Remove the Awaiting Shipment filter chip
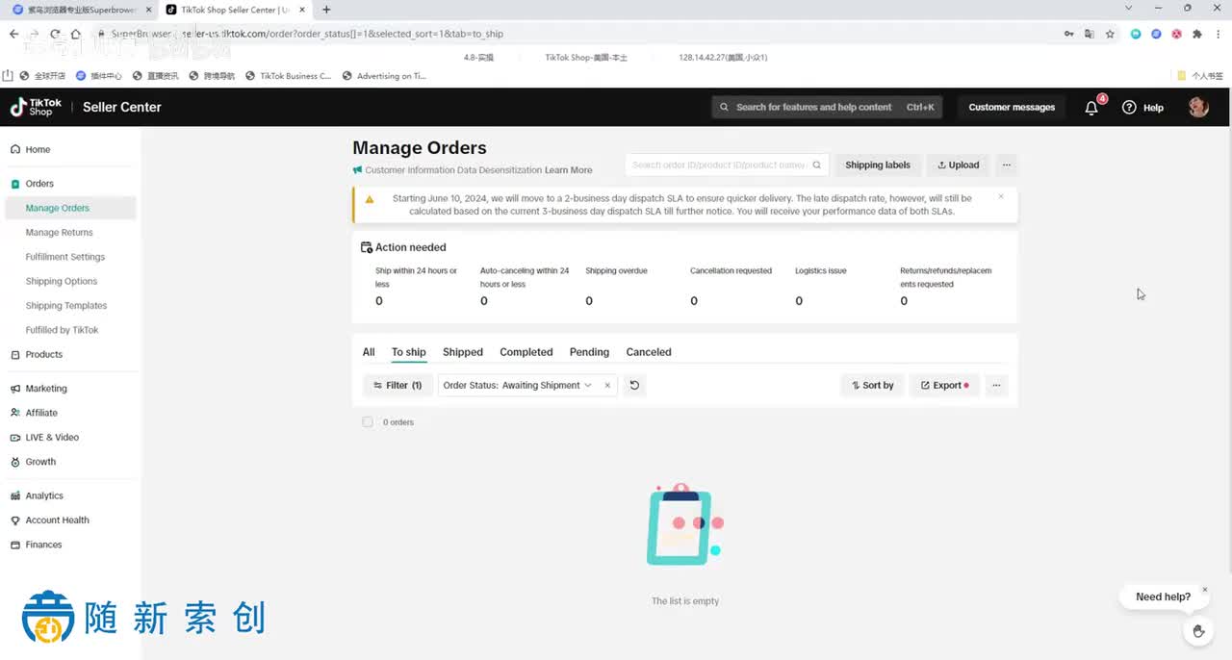This screenshot has height=660, width=1232. (x=607, y=386)
